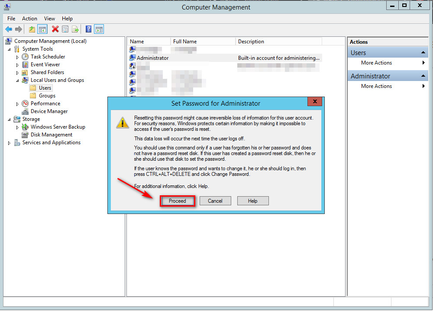Viewport: 433px width, 311px height.
Task: Click the blue question mark Help icon
Action: click(x=88, y=29)
